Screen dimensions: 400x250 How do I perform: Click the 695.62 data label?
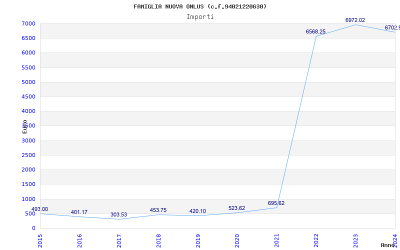coord(276,203)
